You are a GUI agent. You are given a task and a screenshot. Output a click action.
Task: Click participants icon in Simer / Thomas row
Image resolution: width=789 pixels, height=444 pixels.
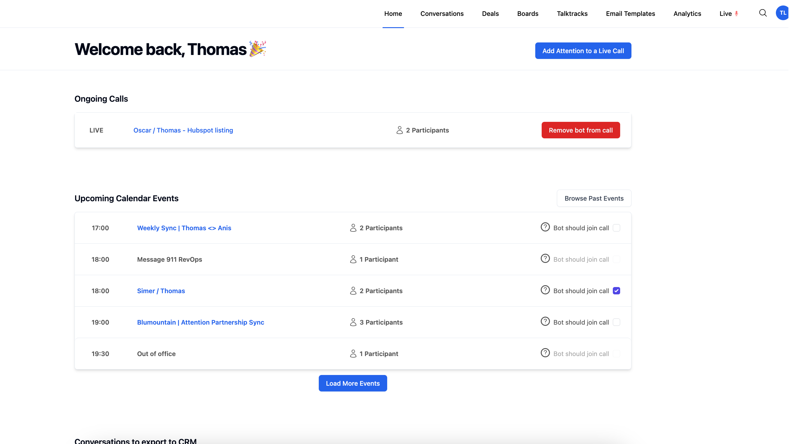point(353,291)
